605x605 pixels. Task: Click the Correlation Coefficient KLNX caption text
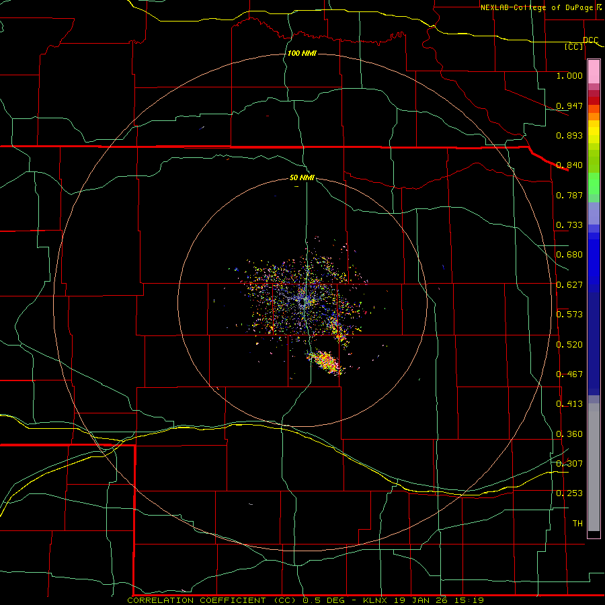pyautogui.click(x=305, y=600)
